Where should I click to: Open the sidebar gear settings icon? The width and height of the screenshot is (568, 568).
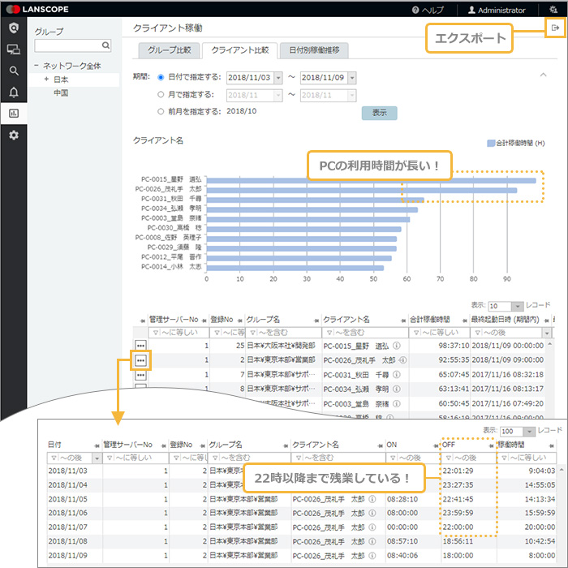click(x=13, y=135)
